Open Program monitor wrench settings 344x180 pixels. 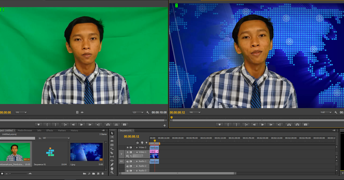pyautogui.click(x=336, y=113)
